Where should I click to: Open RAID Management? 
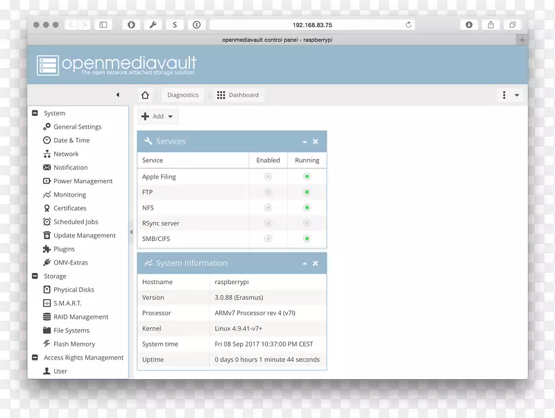pyautogui.click(x=80, y=317)
